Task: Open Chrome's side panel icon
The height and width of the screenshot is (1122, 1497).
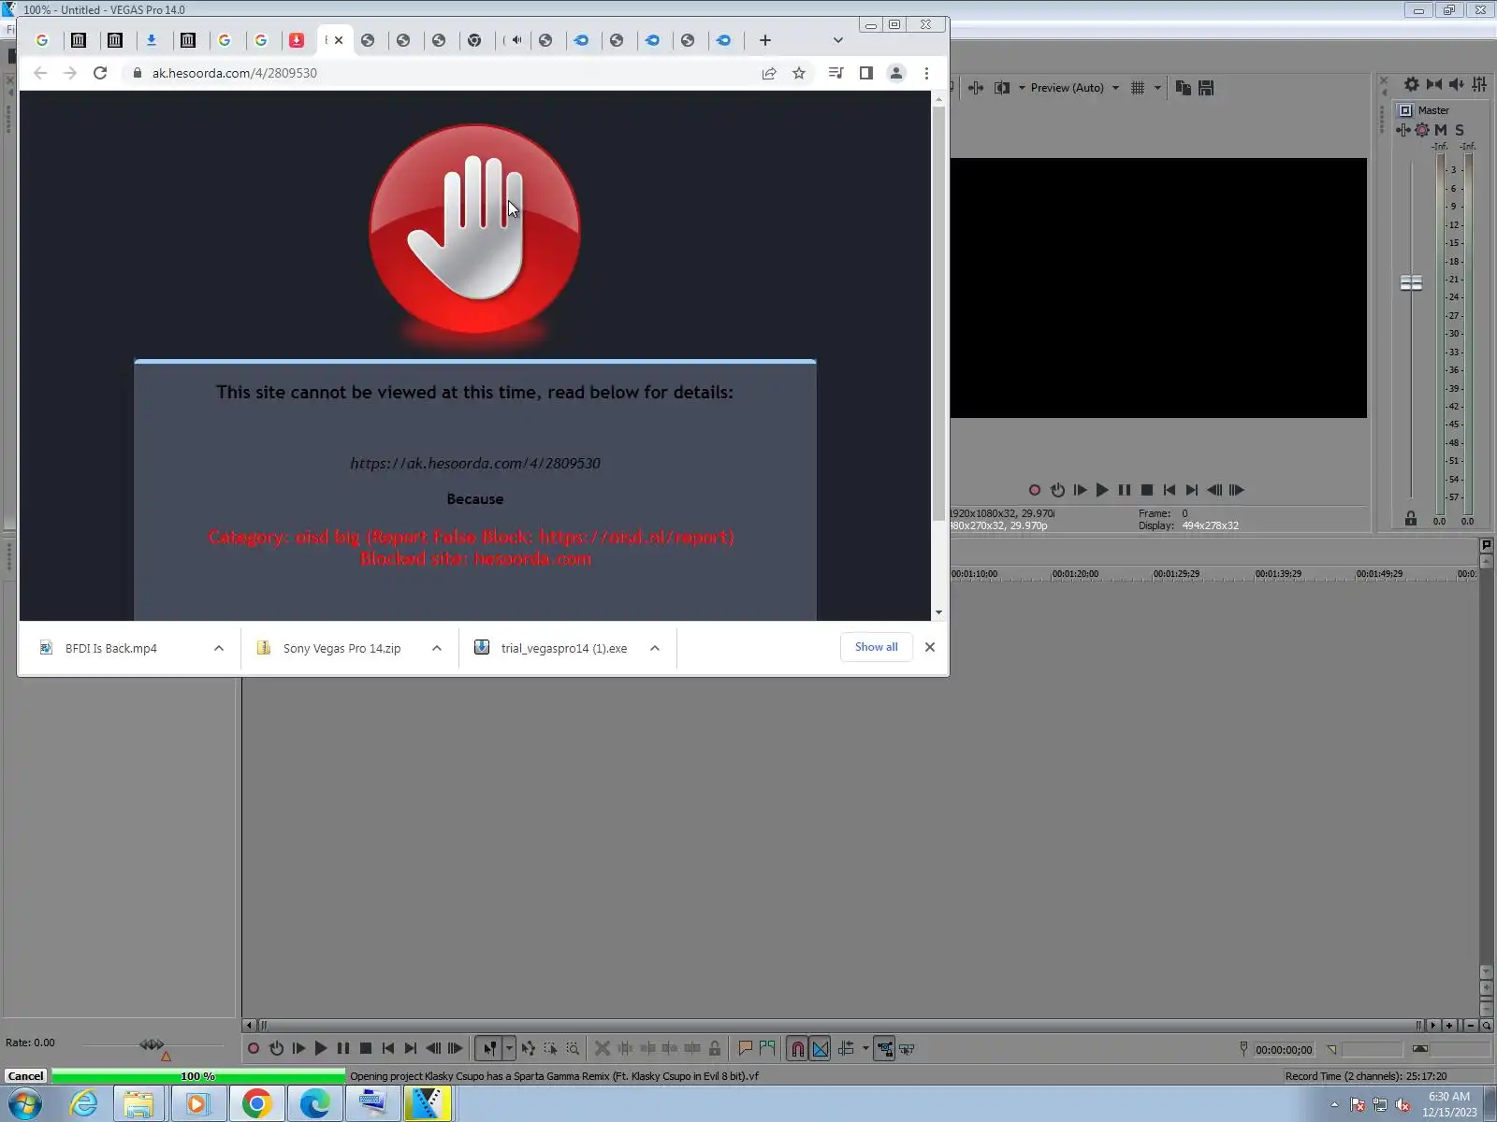Action: click(866, 73)
